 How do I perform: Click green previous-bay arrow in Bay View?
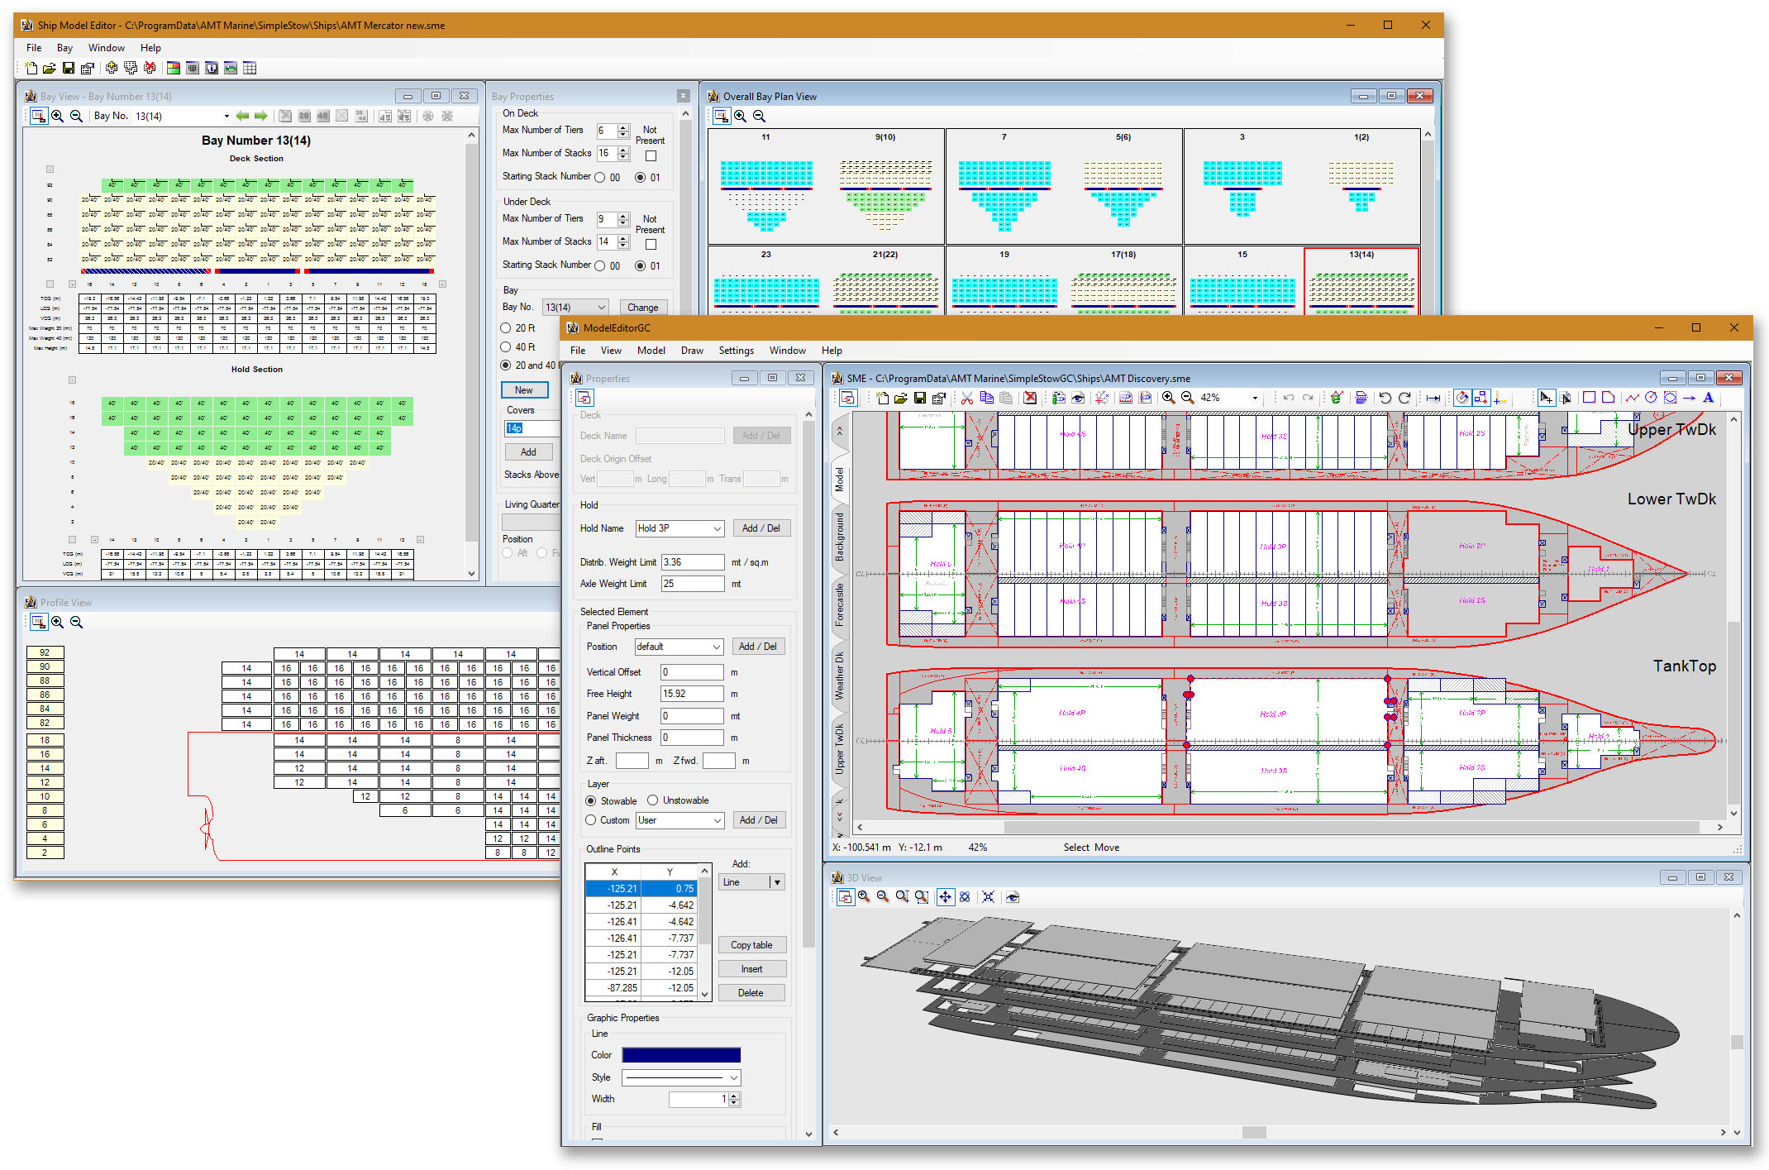(242, 116)
